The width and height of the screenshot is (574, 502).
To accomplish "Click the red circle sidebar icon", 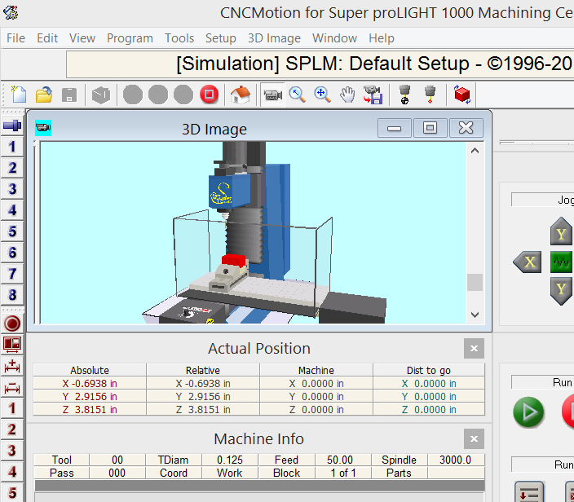I will coord(12,324).
